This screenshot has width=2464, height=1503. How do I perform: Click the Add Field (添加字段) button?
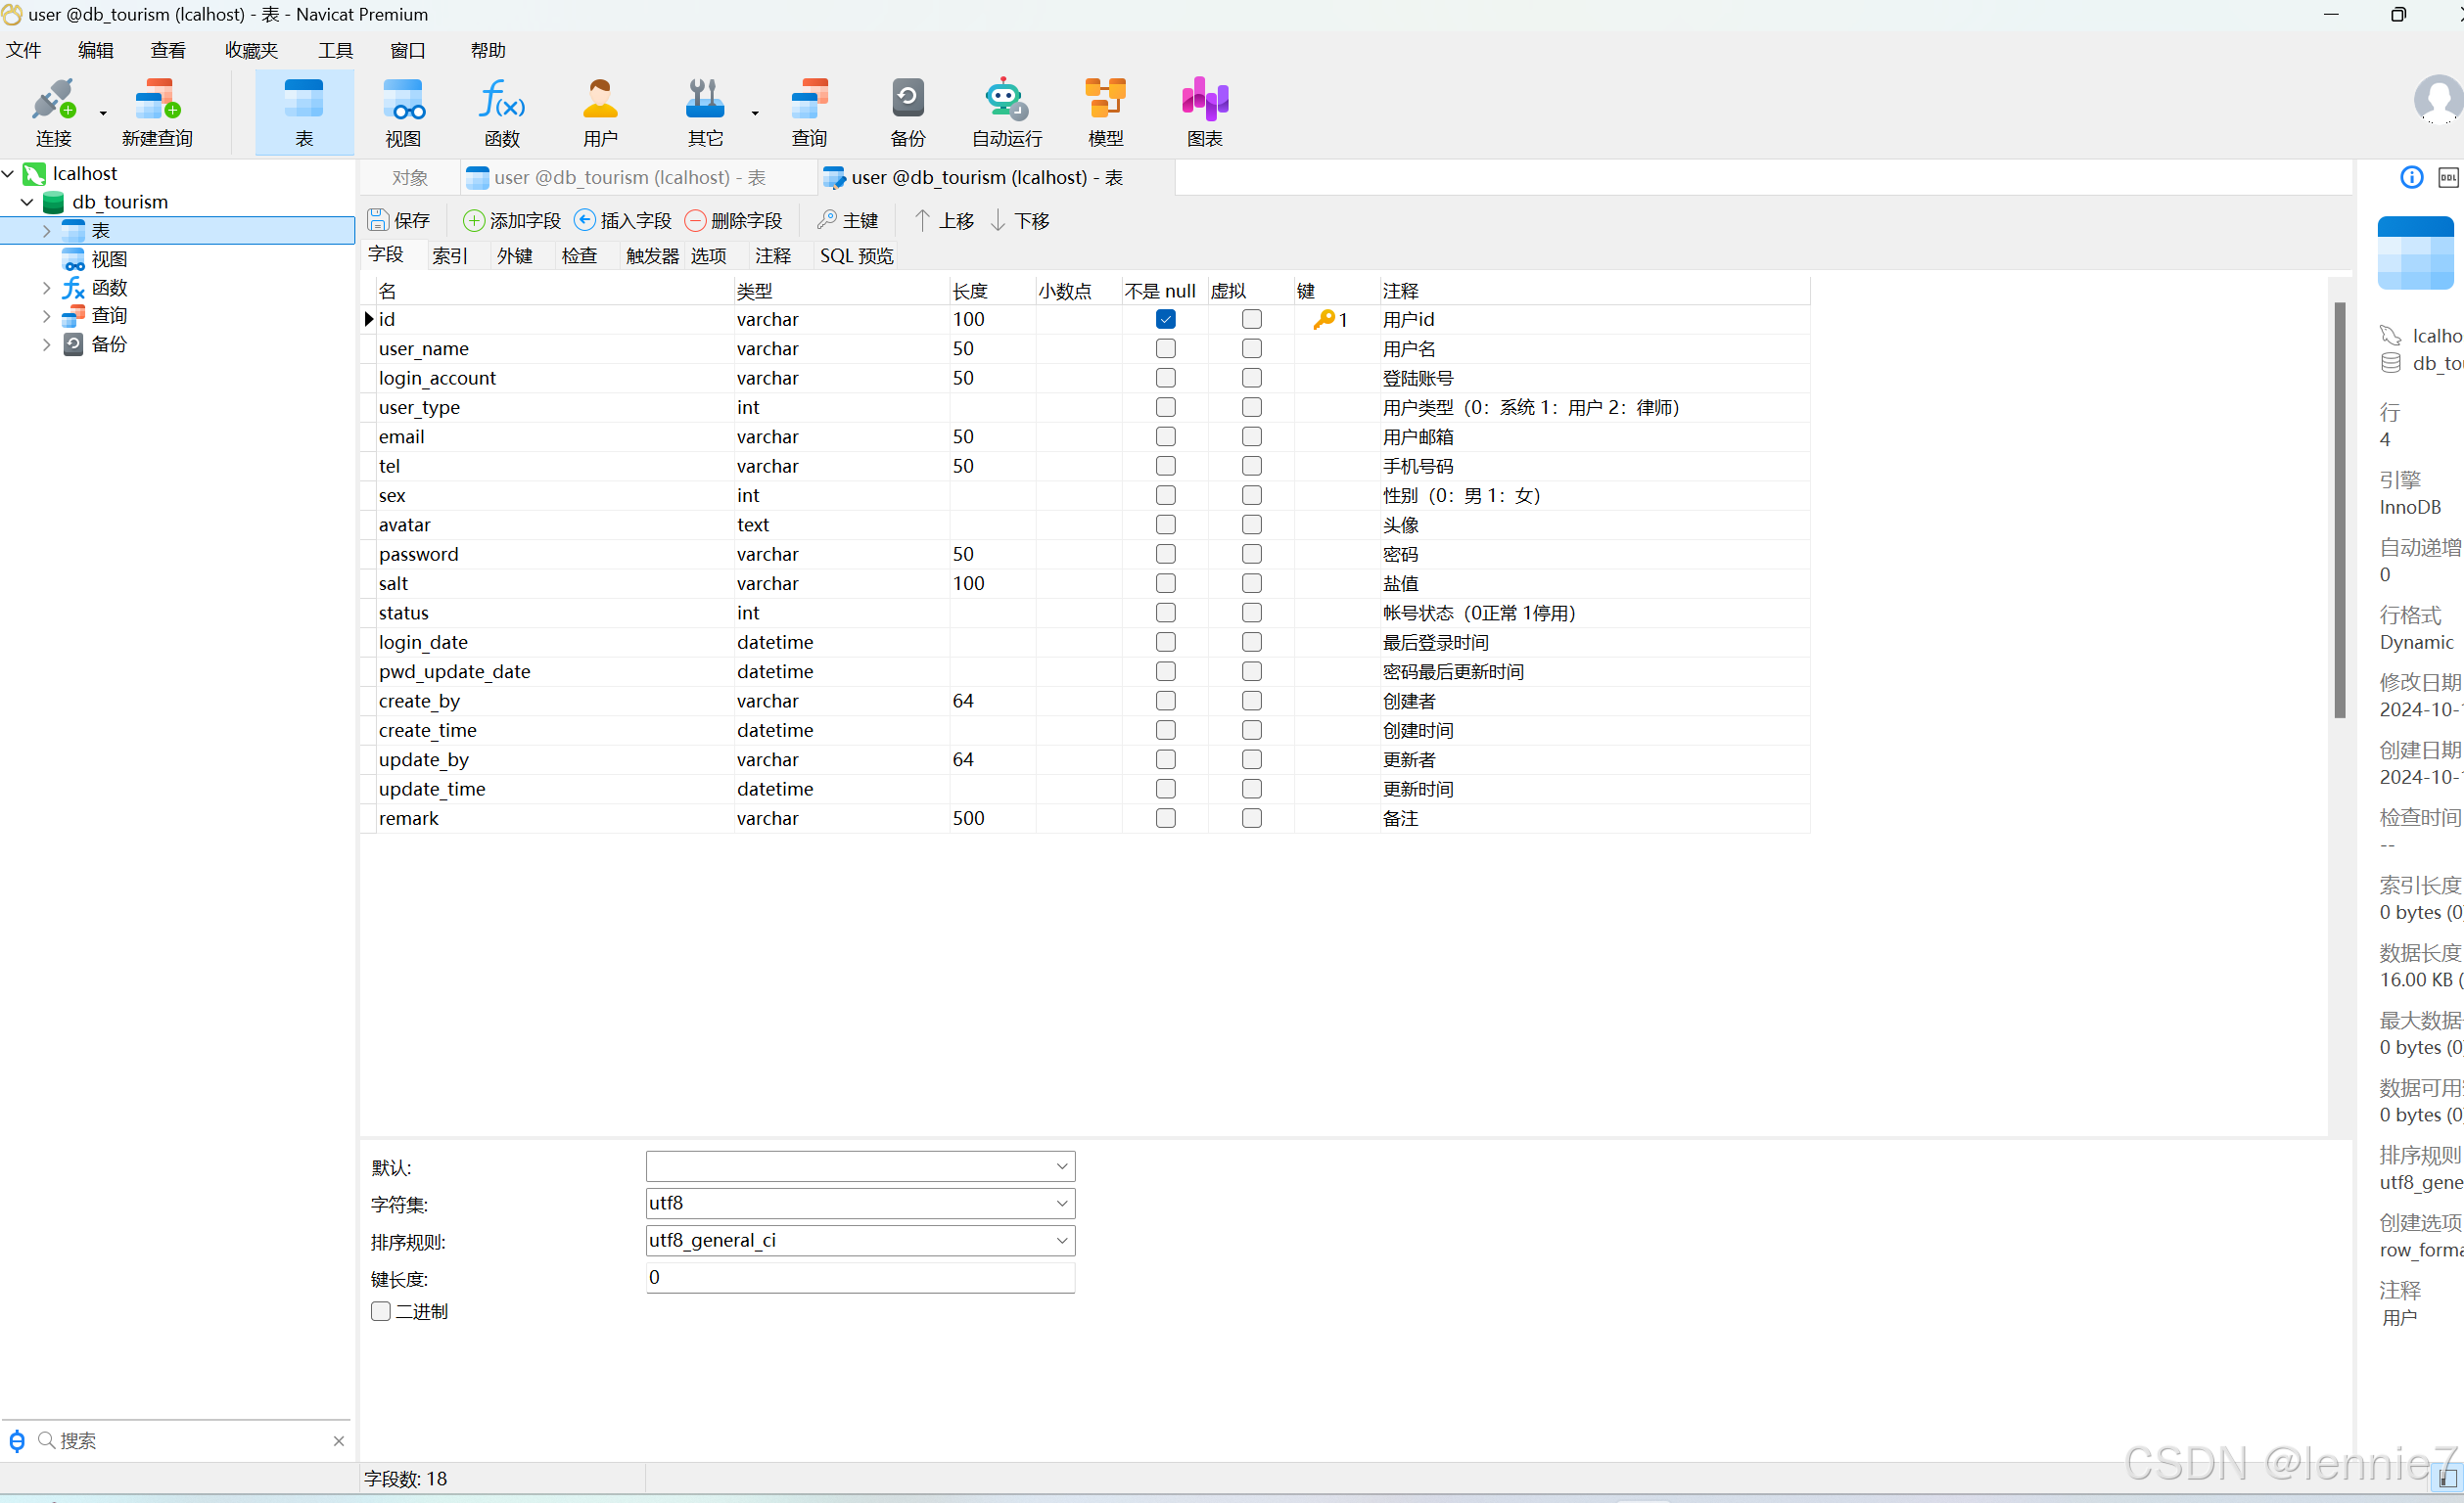[512, 220]
